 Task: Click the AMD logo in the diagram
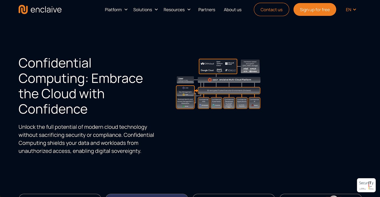point(253,69)
